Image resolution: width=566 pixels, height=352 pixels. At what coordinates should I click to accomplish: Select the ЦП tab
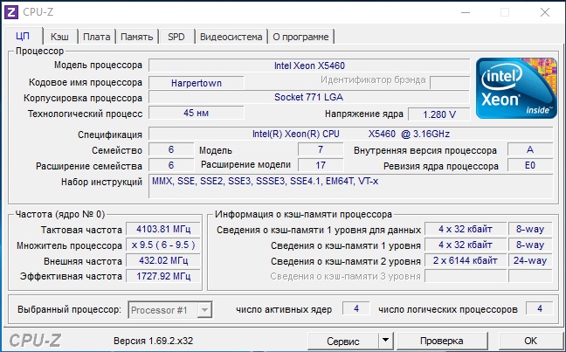[x=23, y=36]
